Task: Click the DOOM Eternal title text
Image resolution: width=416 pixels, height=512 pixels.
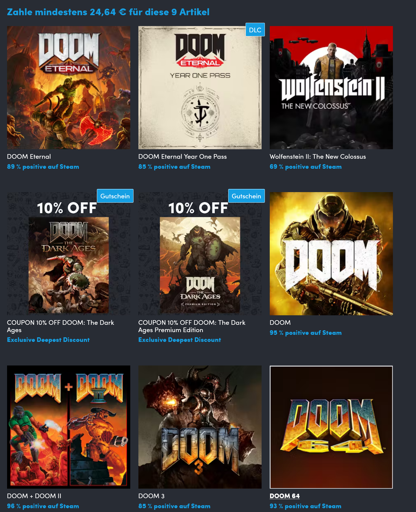Action: 29,157
